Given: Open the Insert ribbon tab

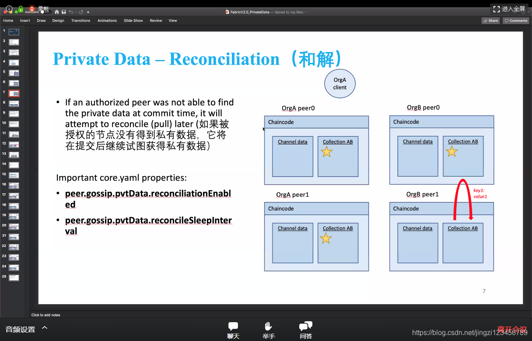Looking at the screenshot, I should (x=25, y=21).
